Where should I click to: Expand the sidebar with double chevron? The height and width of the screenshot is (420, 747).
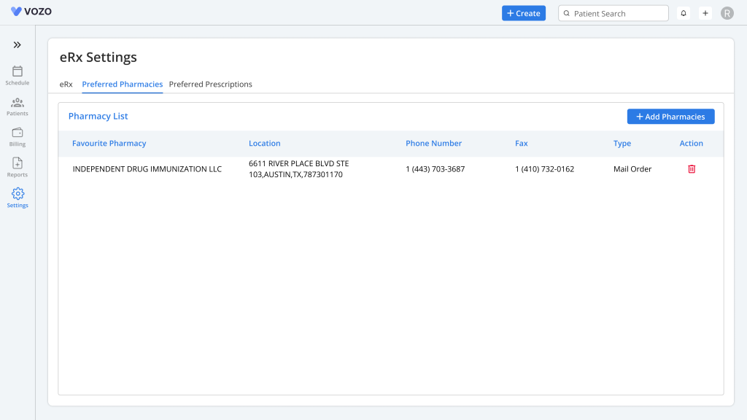coord(18,45)
